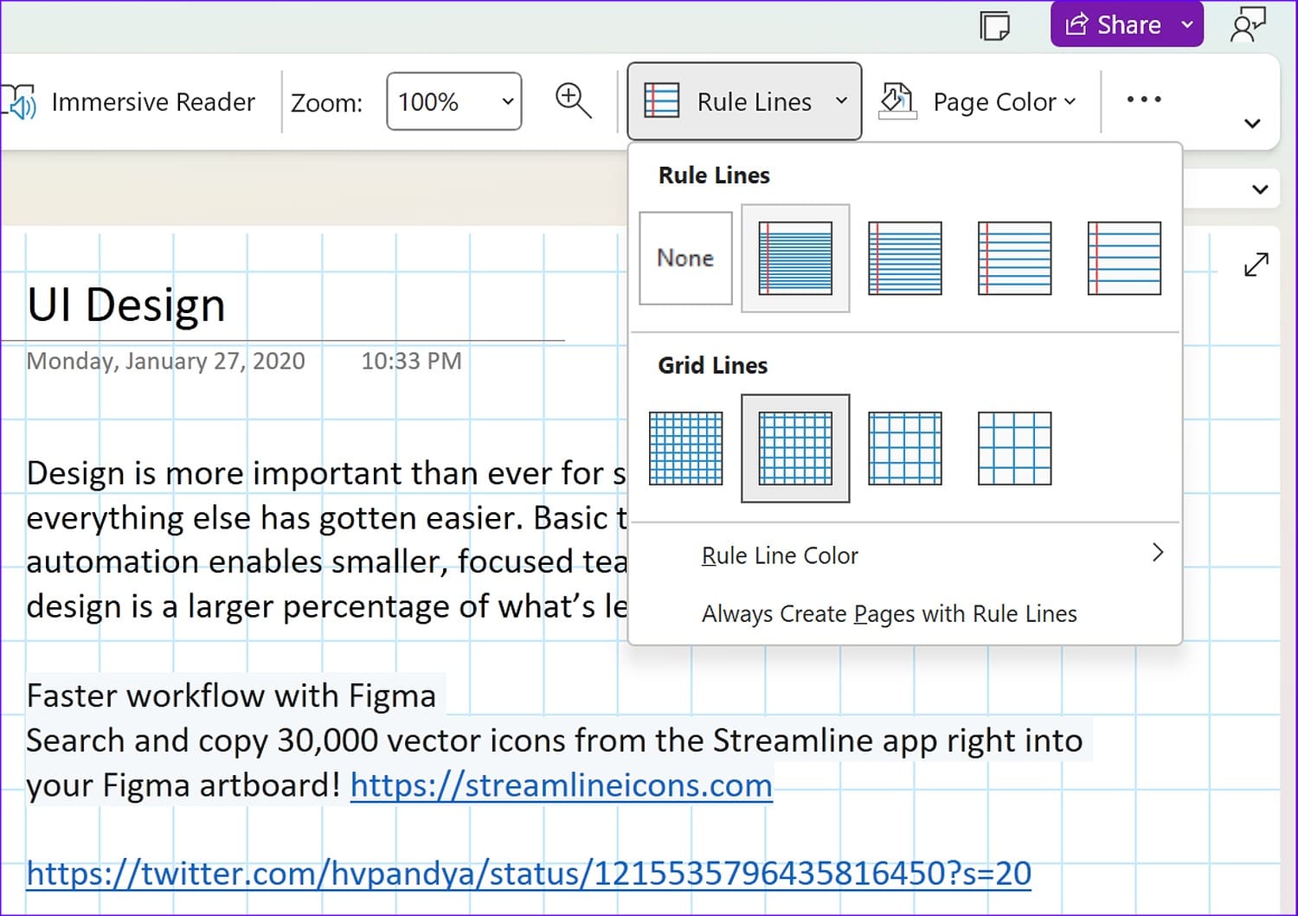1298x916 pixels.
Task: Toggle Always Create Pages with Rule Lines
Action: coord(889,614)
